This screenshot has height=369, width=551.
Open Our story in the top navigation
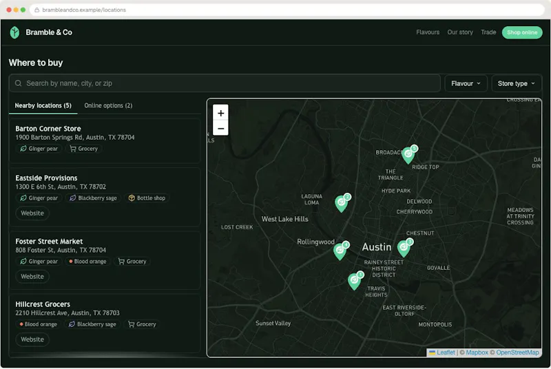click(460, 32)
